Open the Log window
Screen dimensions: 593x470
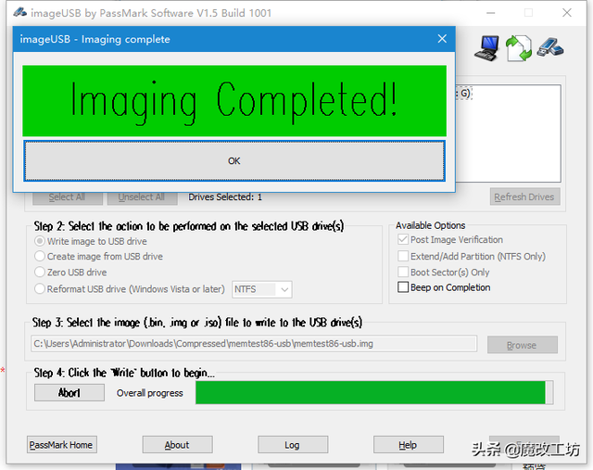coord(293,445)
